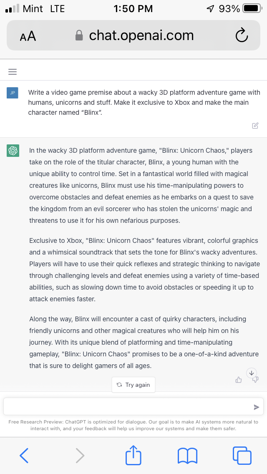Open Safari bookmarks
The height and width of the screenshot is (474, 267).
pos(187,456)
